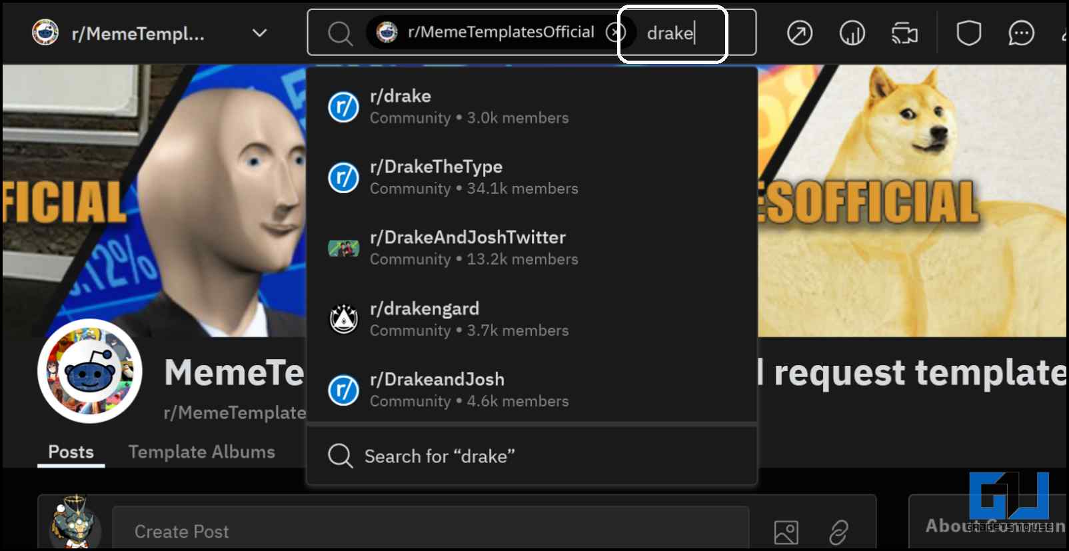Click the magnifier beside Search for drake

click(340, 456)
